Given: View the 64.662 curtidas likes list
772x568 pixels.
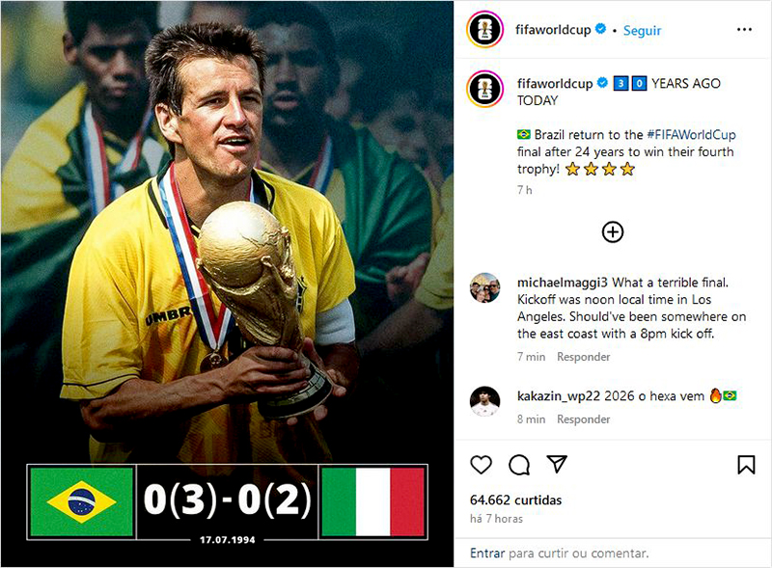Looking at the screenshot, I should (x=515, y=500).
